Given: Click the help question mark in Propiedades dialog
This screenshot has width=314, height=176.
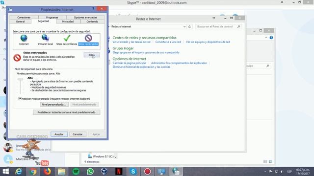Looking at the screenshot, I should pyautogui.click(x=93, y=9).
